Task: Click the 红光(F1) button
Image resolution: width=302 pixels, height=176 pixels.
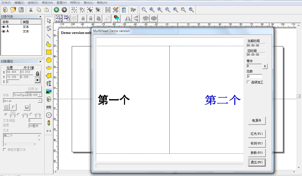Action: click(x=257, y=134)
